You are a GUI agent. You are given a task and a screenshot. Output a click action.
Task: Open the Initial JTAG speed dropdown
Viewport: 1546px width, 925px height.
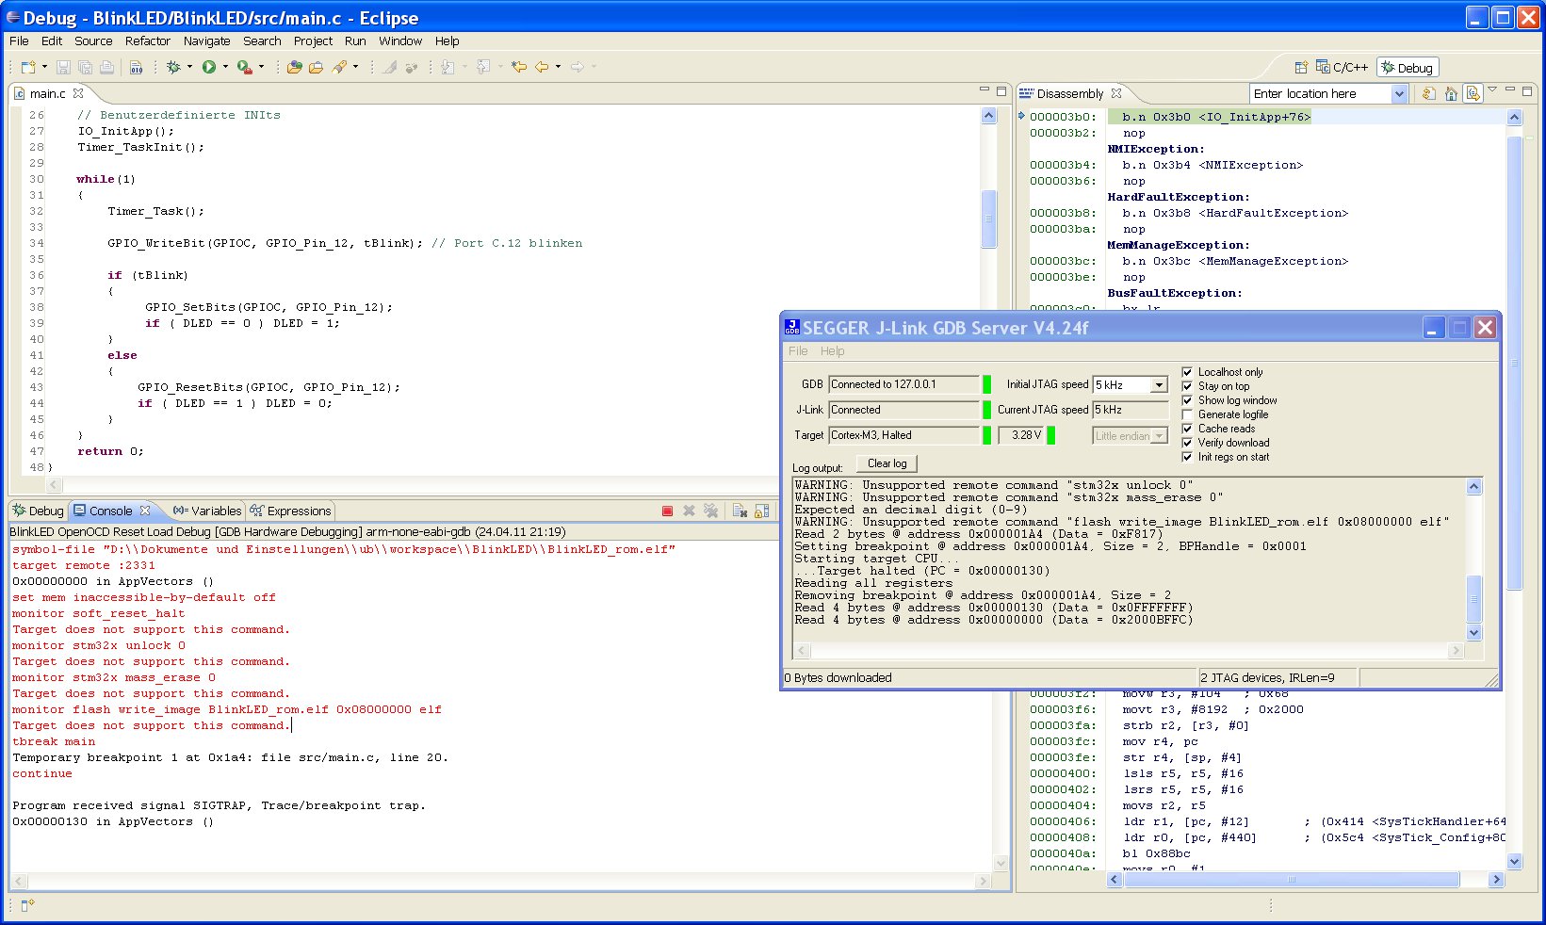pos(1160,384)
